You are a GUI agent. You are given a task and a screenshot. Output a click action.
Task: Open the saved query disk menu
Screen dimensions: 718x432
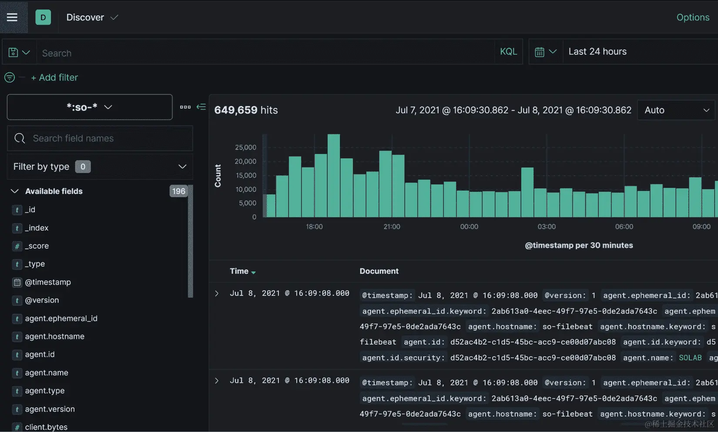[x=19, y=52]
